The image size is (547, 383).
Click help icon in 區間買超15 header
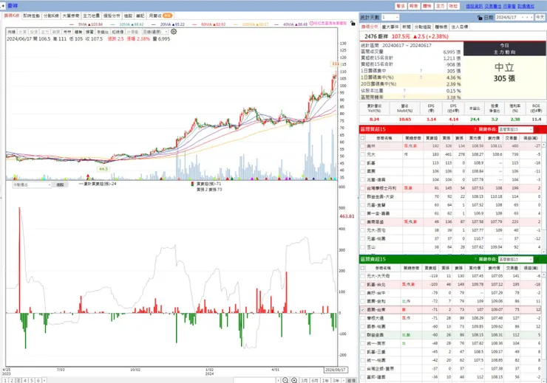(x=475, y=130)
